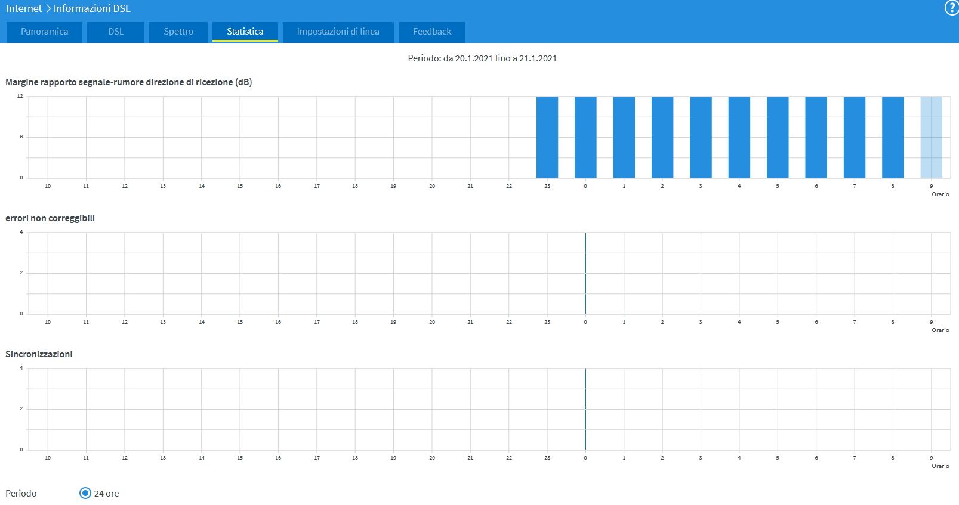The height and width of the screenshot is (505, 959).
Task: Switch to the Feedback tab
Action: pyautogui.click(x=432, y=32)
